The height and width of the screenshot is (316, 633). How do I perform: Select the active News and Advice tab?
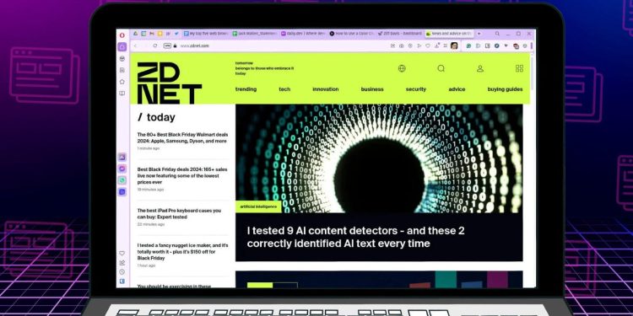pyautogui.click(x=449, y=34)
